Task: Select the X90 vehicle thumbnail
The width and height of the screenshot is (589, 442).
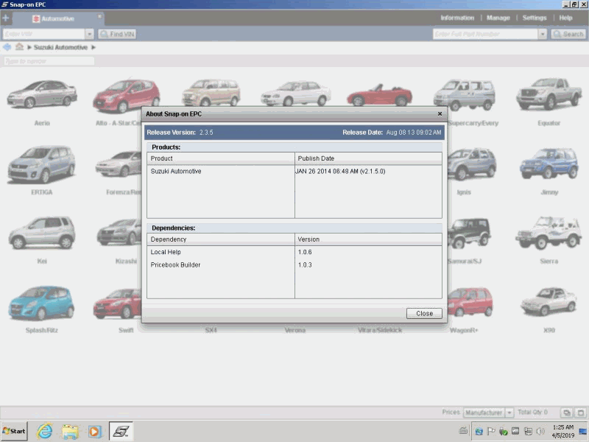Action: [x=549, y=302]
